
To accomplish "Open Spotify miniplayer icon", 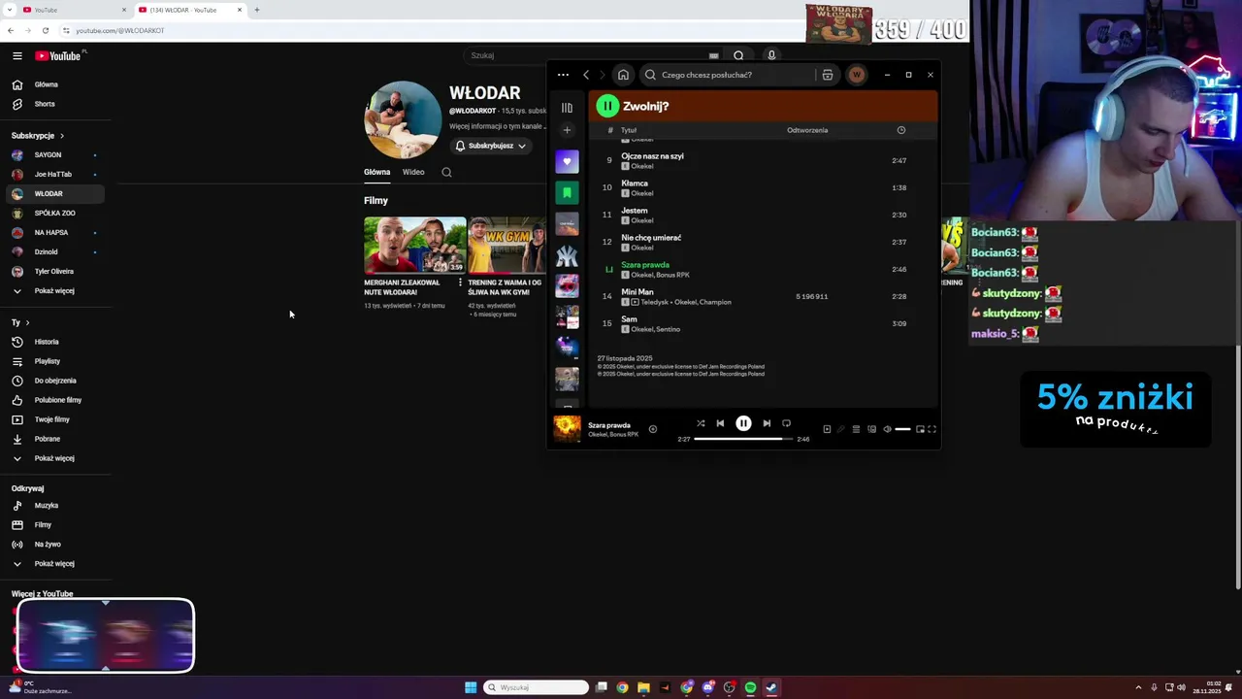I will 920,429.
